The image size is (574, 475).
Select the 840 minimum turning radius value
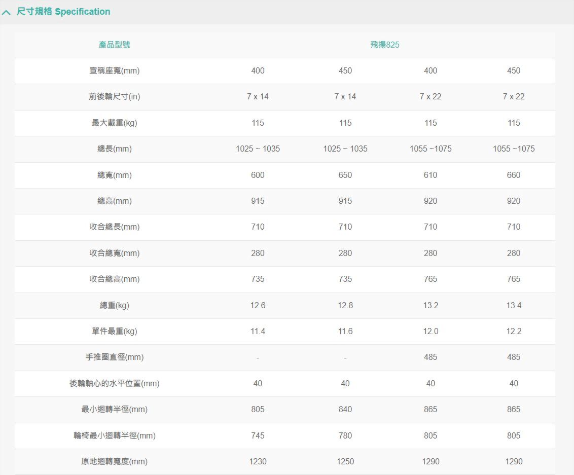tap(345, 409)
